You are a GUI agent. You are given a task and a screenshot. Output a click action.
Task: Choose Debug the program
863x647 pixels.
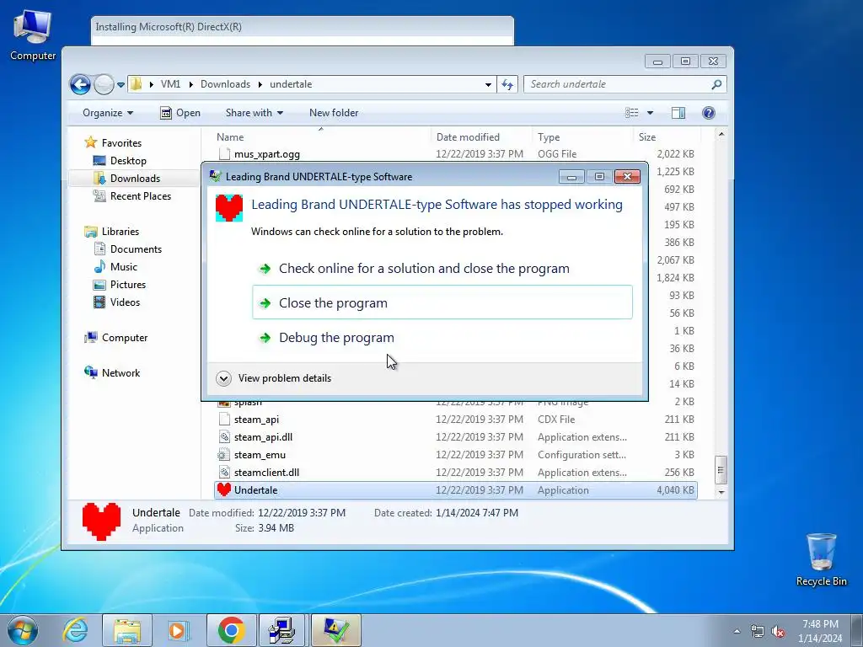[x=442, y=337]
